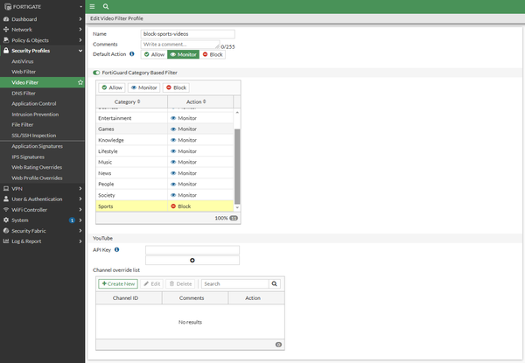This screenshot has width=525, height=363.
Task: Expand WiFi Controller chevron
Action: coord(80,210)
